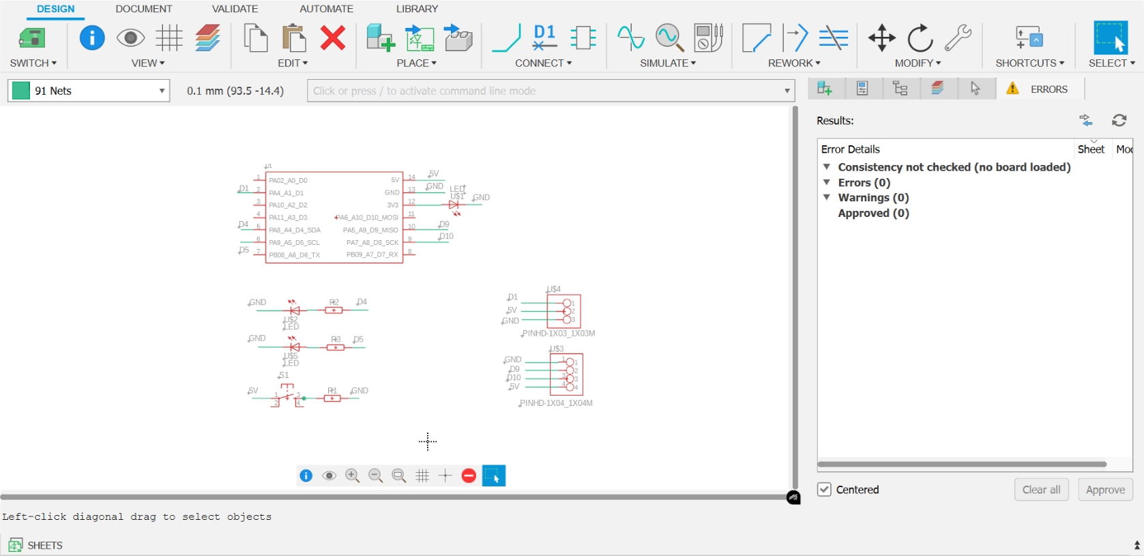Viewport: 1144px width, 556px height.
Task: Click the refresh icon in Results panel
Action: point(1119,120)
